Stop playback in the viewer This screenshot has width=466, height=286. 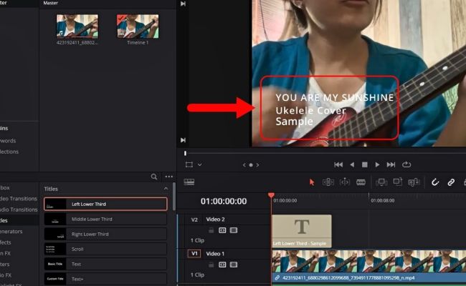click(365, 164)
